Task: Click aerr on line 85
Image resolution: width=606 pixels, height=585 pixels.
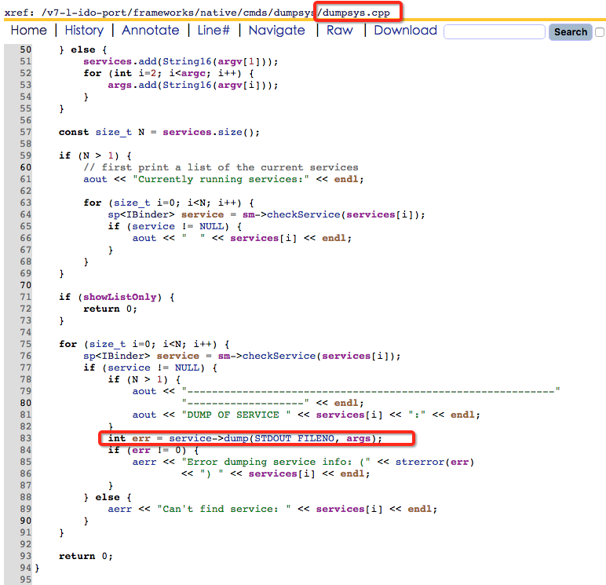Action: pyautogui.click(x=144, y=462)
